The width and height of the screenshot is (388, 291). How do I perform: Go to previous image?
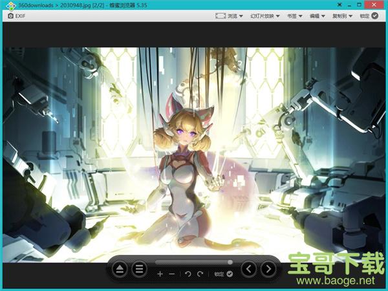(249, 270)
